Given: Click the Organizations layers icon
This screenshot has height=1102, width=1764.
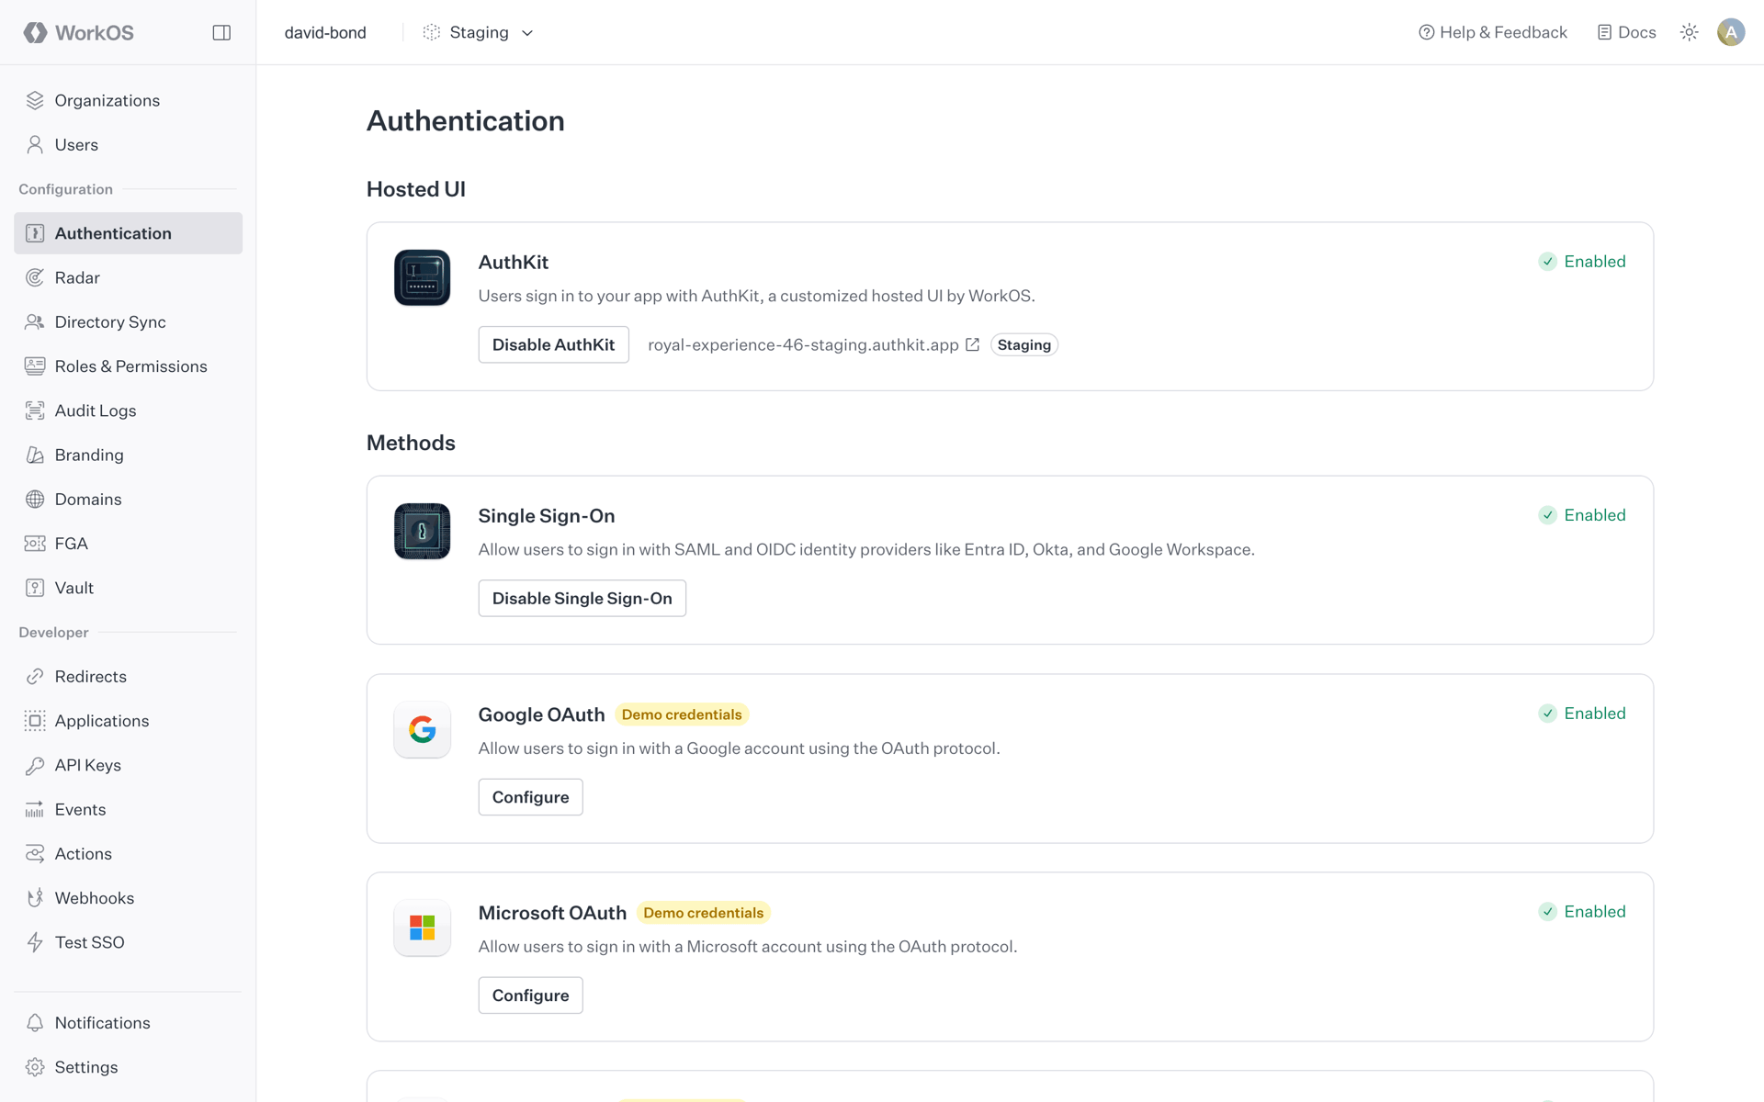Looking at the screenshot, I should point(35,100).
